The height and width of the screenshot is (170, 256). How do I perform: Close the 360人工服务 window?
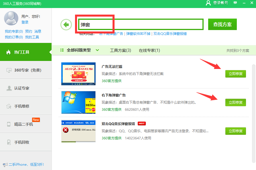pos(252,3)
